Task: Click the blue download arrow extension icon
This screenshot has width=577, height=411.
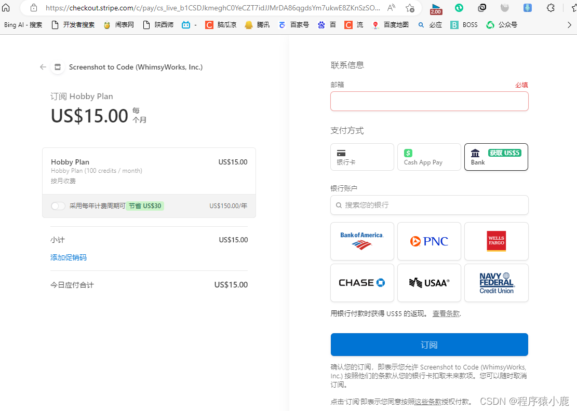Action: pos(527,7)
